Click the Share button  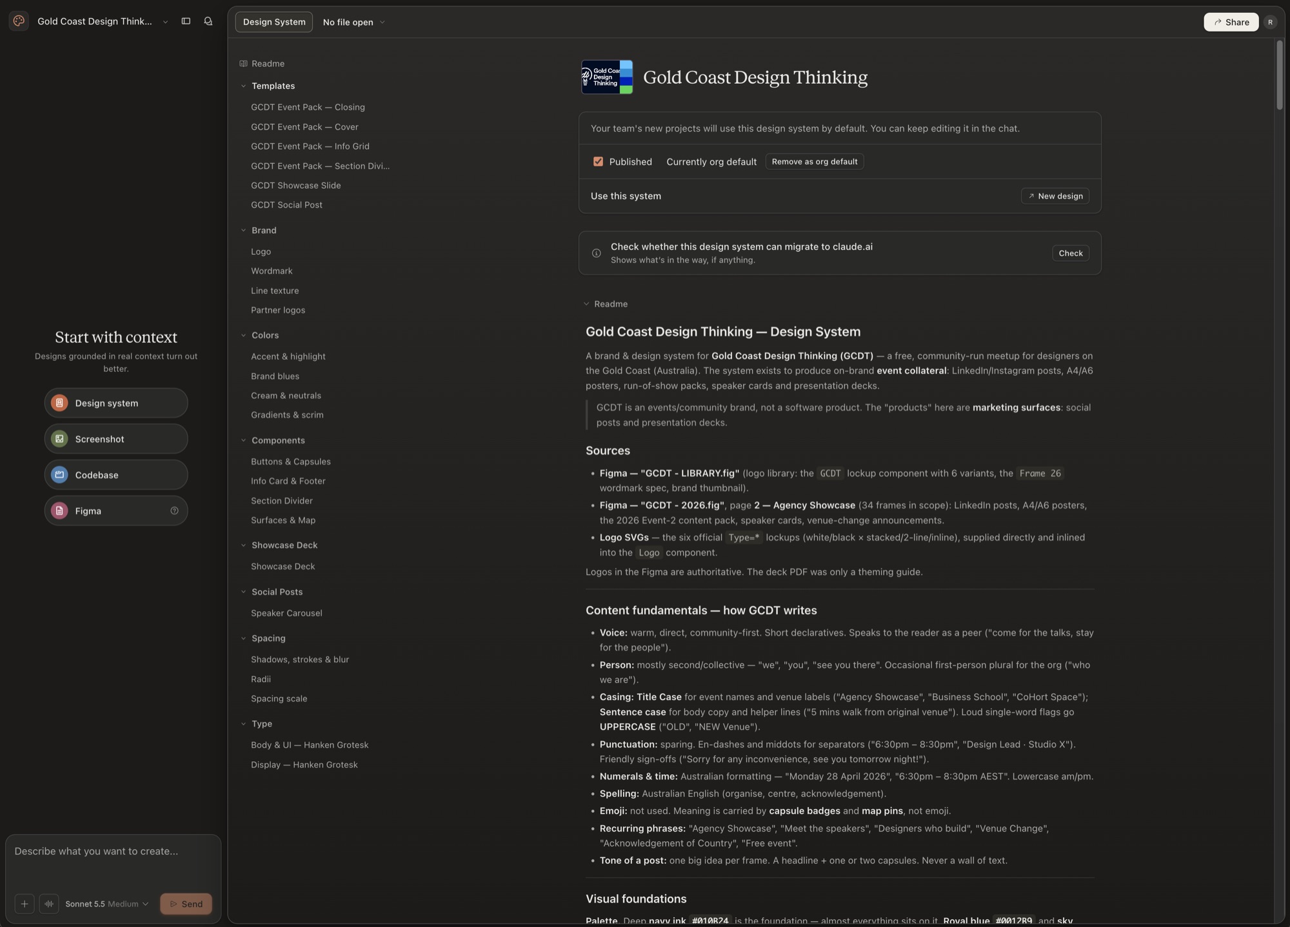coord(1231,22)
